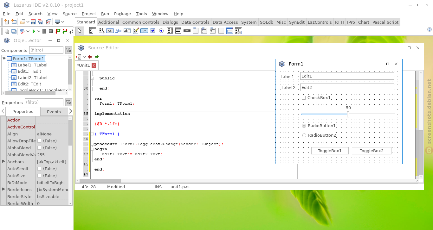Open the build mode dropdown arrow
The width and height of the screenshot is (433, 230).
pyautogui.click(x=28, y=31)
